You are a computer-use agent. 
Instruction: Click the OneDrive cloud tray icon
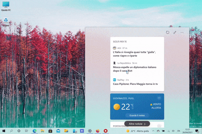[158, 131]
